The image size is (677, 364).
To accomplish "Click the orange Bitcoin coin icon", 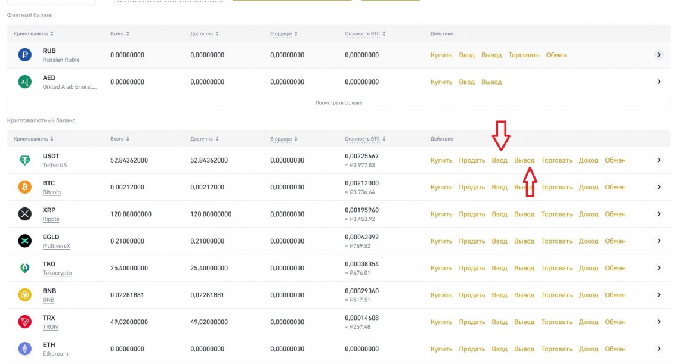I will [x=24, y=187].
